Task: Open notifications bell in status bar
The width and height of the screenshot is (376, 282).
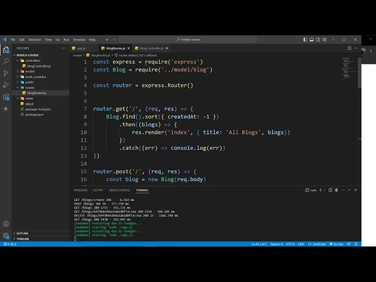Action: (x=356, y=244)
